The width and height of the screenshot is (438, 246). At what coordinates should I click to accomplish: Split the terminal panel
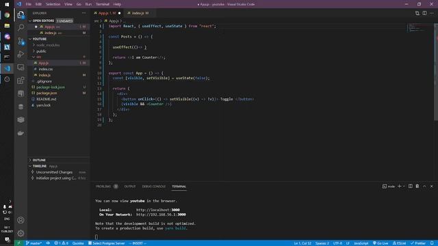[x=411, y=187]
